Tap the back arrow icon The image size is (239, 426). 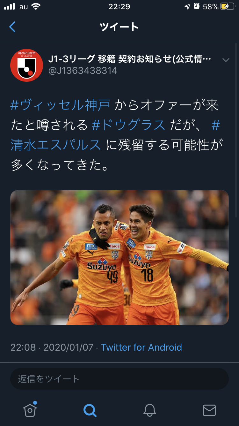point(12,27)
